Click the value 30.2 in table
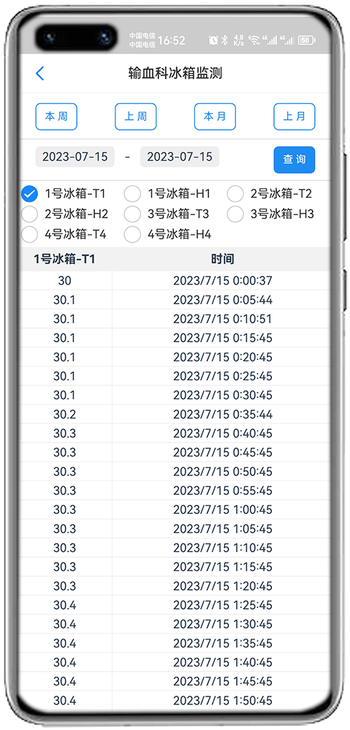This screenshot has width=350, height=730. pyautogui.click(x=64, y=415)
